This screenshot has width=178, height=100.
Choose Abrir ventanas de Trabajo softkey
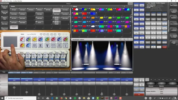(173, 36)
